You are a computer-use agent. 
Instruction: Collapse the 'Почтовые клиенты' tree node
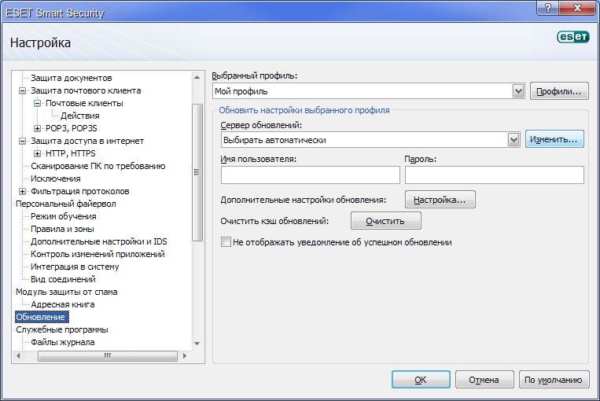37,103
